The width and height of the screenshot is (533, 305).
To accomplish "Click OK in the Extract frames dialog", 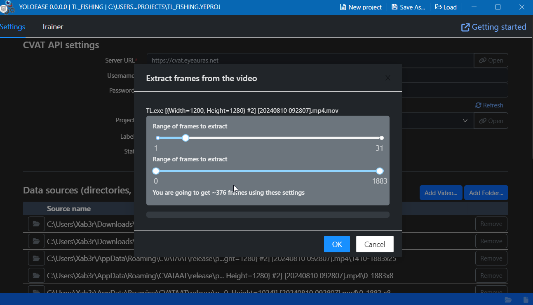I will click(337, 244).
